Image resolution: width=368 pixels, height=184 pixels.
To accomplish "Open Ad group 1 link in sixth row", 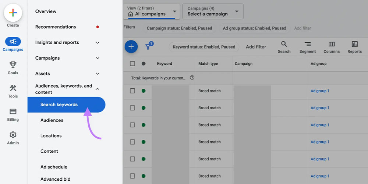I will click(320, 176).
